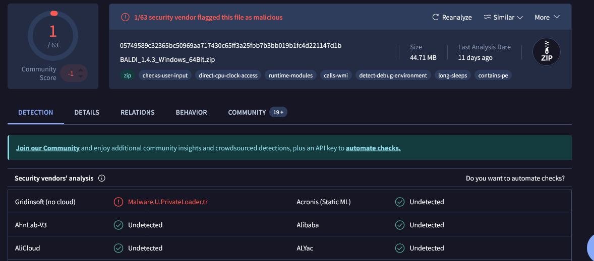Select the detect-debug-environment tag
Image resolution: width=594 pixels, height=261 pixels.
pyautogui.click(x=393, y=75)
